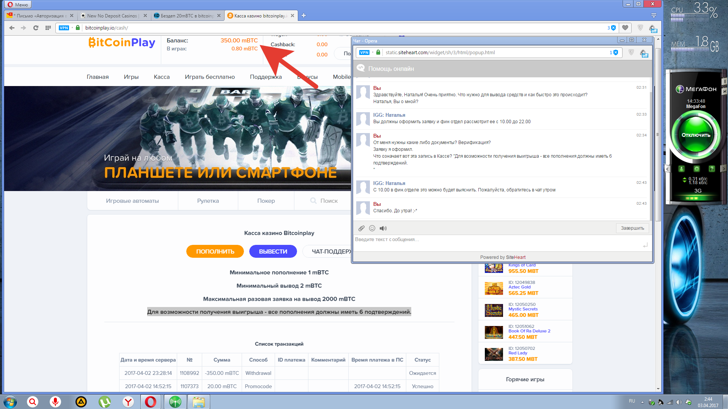Click the orange ПОПОЛНИТЬ button

(215, 251)
